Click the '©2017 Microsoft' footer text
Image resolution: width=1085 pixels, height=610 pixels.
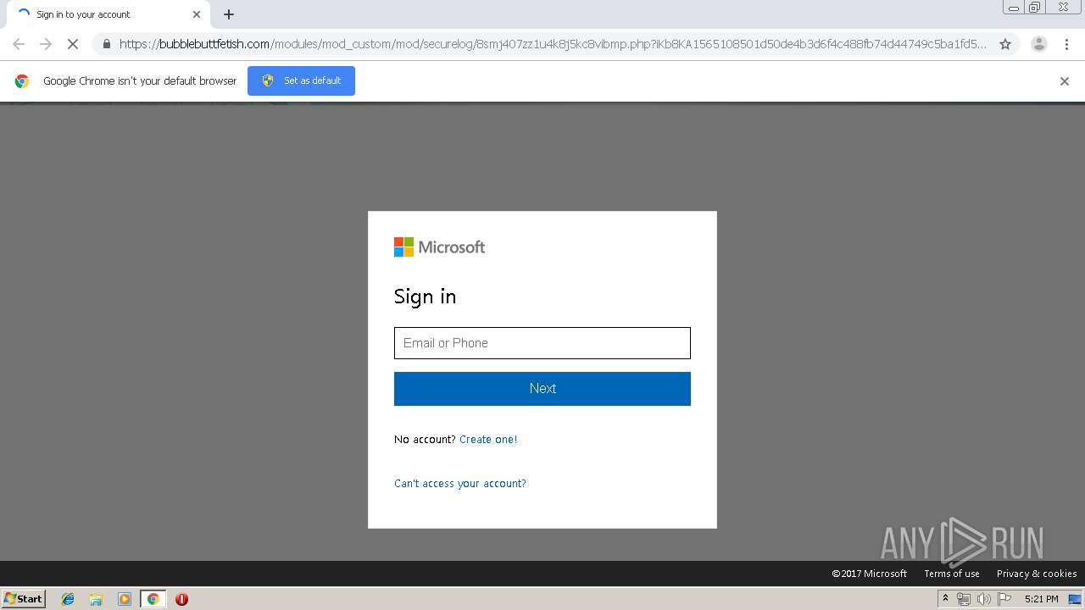(x=869, y=574)
